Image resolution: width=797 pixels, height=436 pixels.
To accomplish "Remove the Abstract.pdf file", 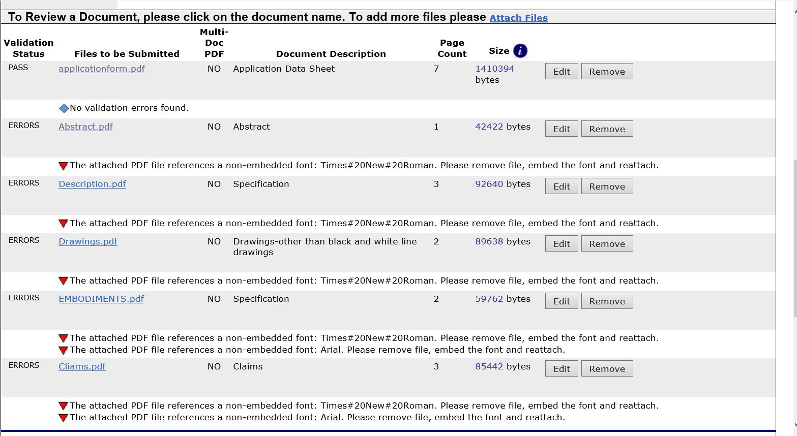I will 607,129.
